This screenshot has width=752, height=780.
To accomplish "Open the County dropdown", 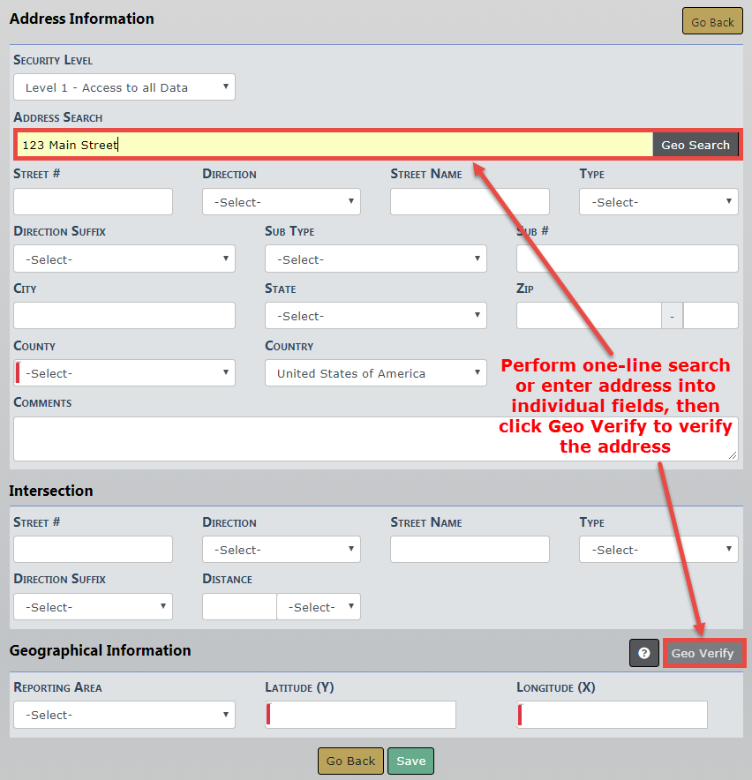I will point(124,373).
